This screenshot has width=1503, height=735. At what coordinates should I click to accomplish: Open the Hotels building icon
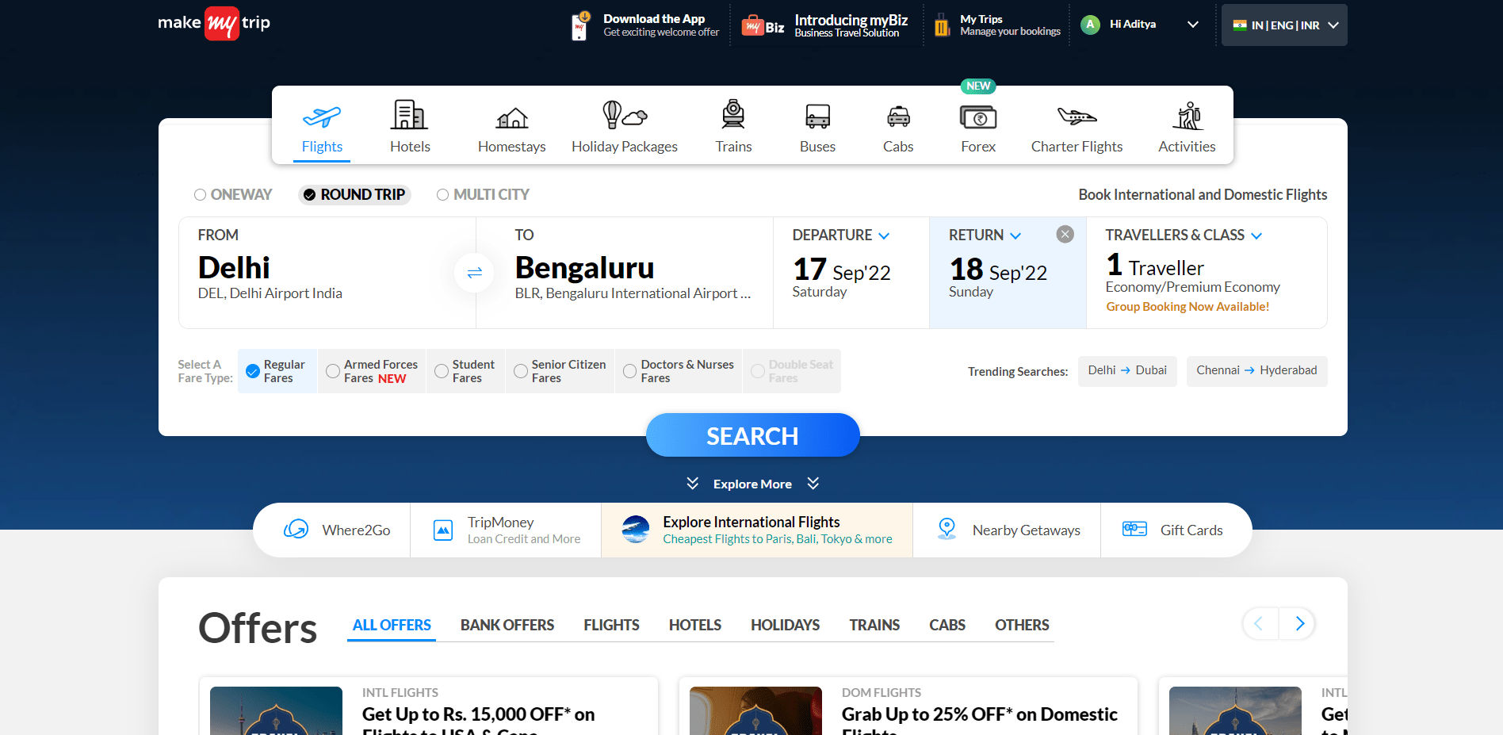click(410, 115)
